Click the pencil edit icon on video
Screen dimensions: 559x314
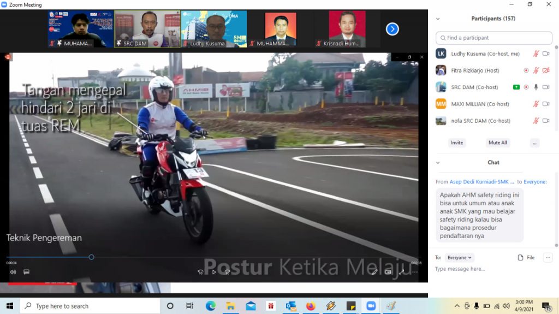tap(374, 271)
